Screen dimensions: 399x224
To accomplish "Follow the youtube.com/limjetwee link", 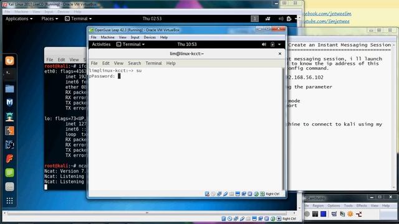I will click(327, 21).
